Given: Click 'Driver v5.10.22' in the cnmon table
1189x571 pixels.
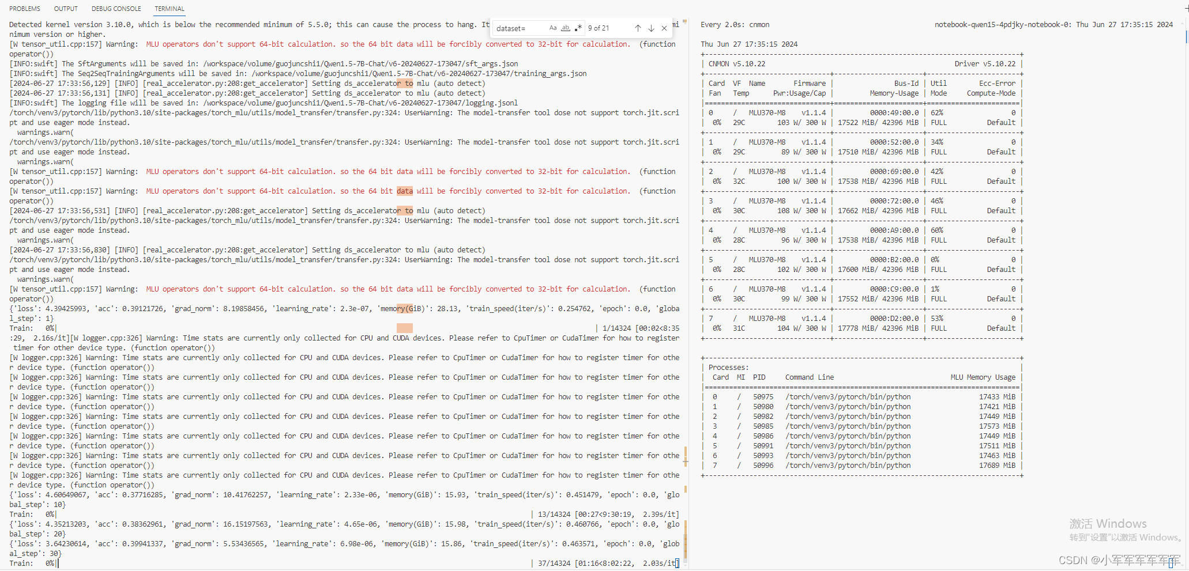Looking at the screenshot, I should click(x=985, y=63).
